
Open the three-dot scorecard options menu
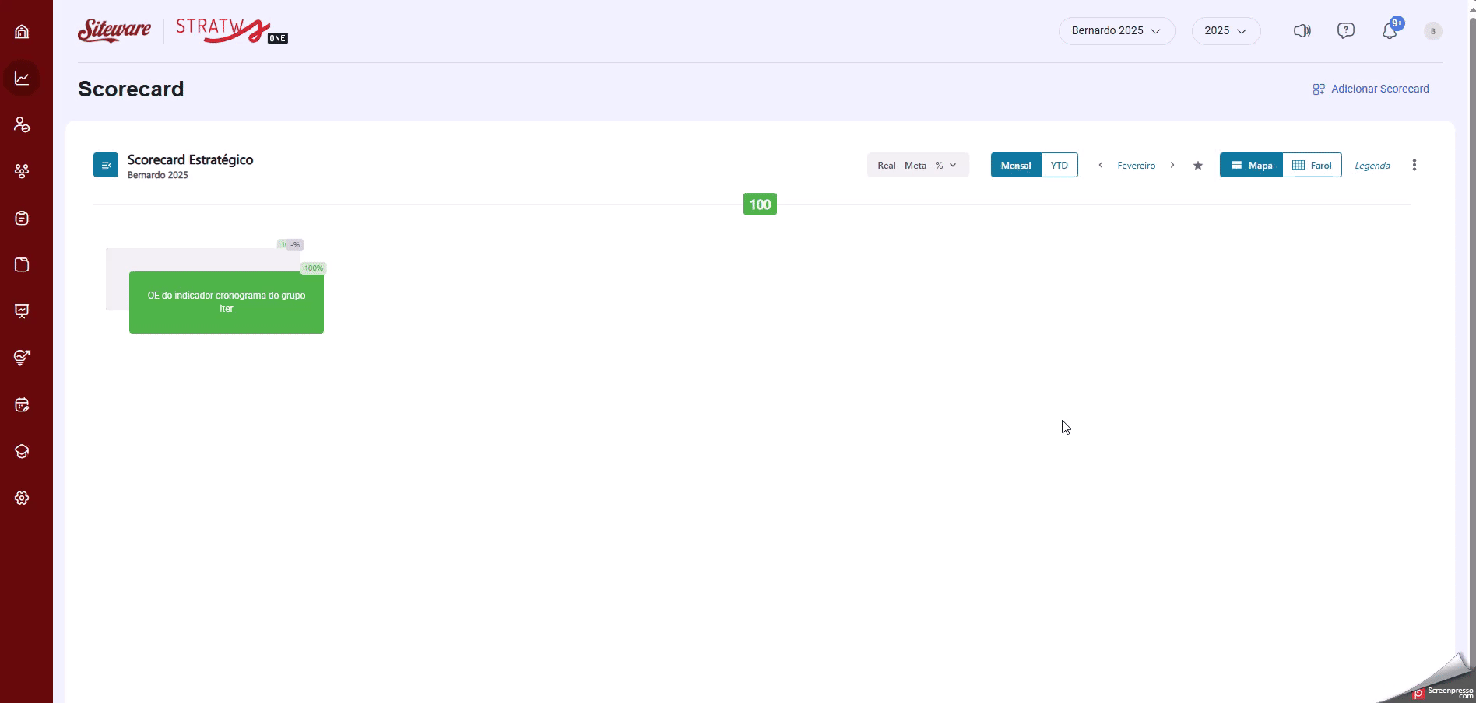click(x=1414, y=166)
